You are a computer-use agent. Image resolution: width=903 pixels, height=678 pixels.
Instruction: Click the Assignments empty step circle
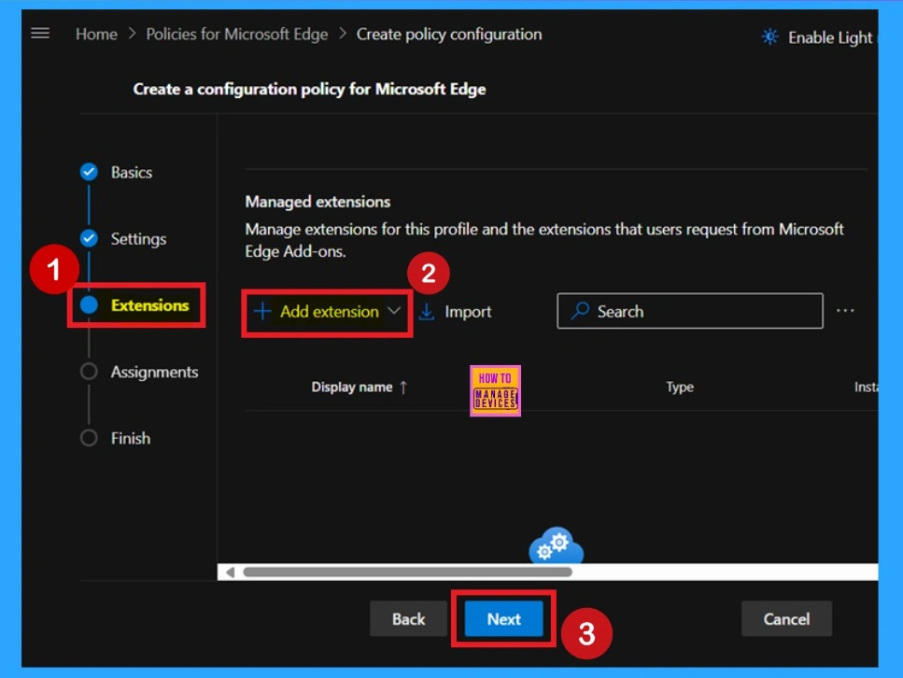[89, 372]
